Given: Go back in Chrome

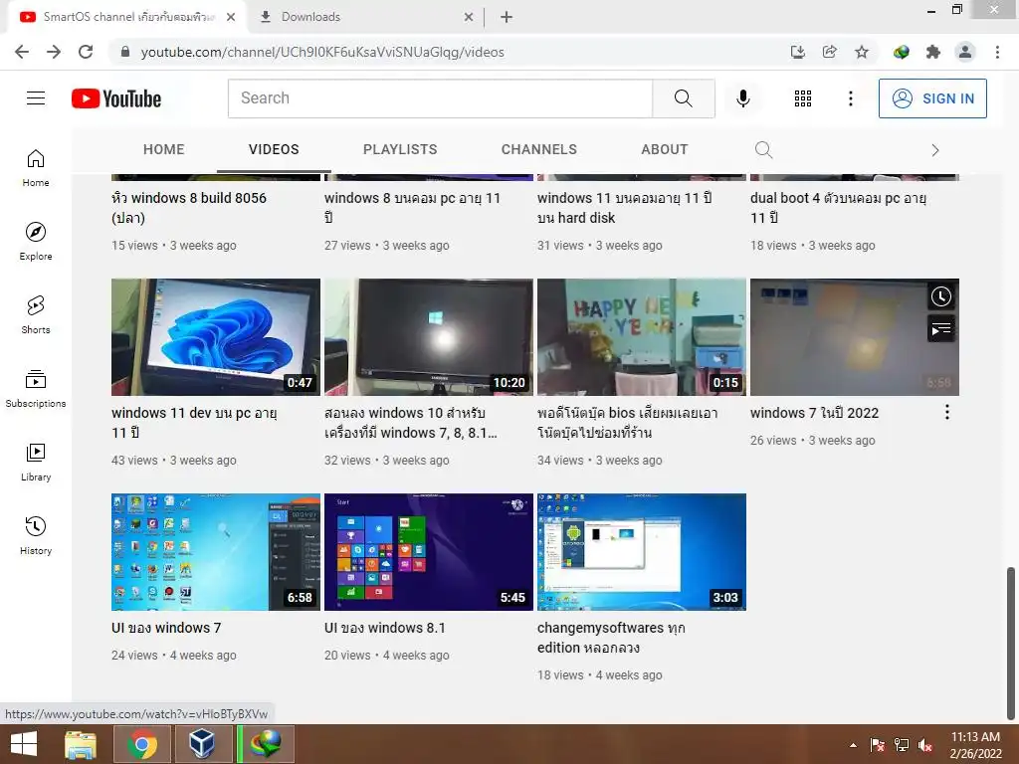Looking at the screenshot, I should coord(22,52).
